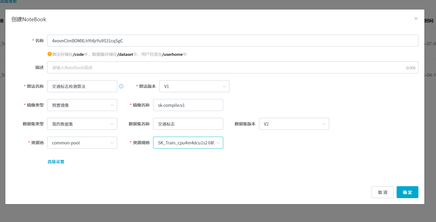Click the chevron arrow in 资源池 box
The height and width of the screenshot is (222, 436).
(x=112, y=143)
